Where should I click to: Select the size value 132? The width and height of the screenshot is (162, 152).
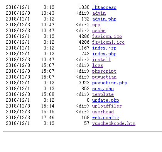pos(85,19)
